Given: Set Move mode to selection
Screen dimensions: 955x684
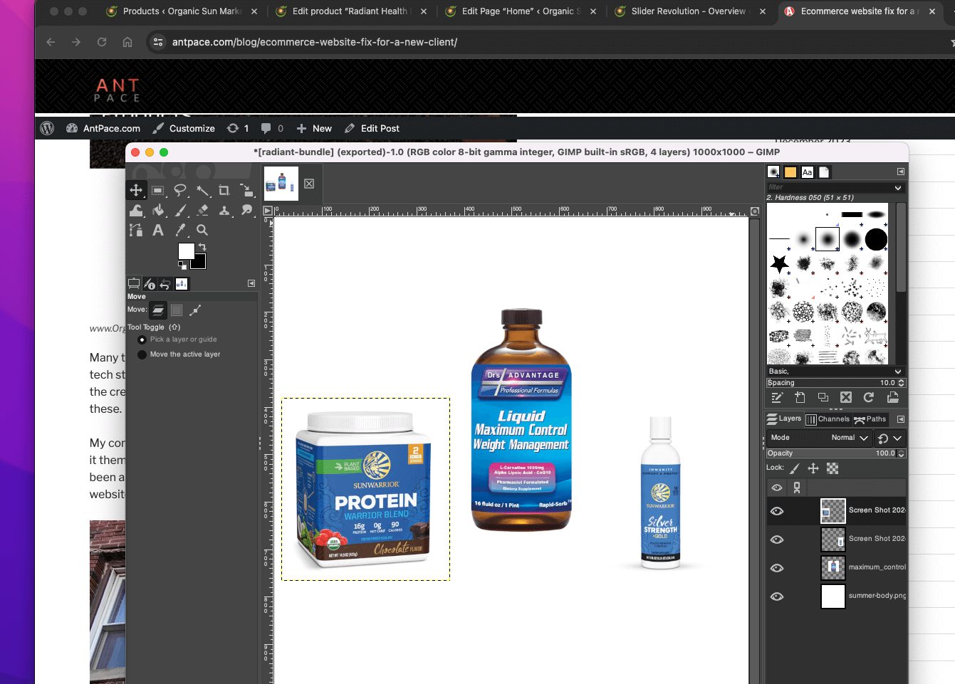Looking at the screenshot, I should [177, 310].
